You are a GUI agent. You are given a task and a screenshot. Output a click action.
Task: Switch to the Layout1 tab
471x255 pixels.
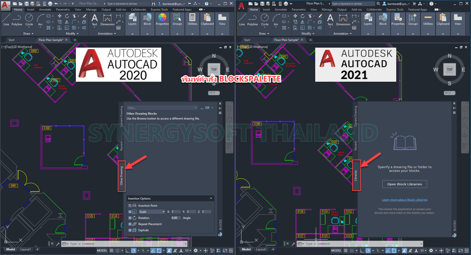26,249
